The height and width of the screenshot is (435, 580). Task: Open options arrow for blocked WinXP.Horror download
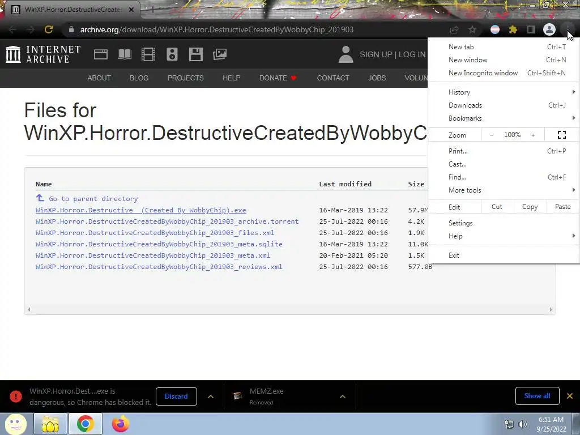[211, 396]
